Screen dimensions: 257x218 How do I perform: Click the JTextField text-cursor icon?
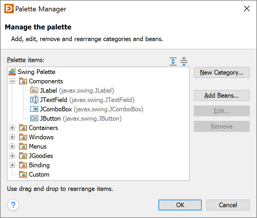pos(34,100)
